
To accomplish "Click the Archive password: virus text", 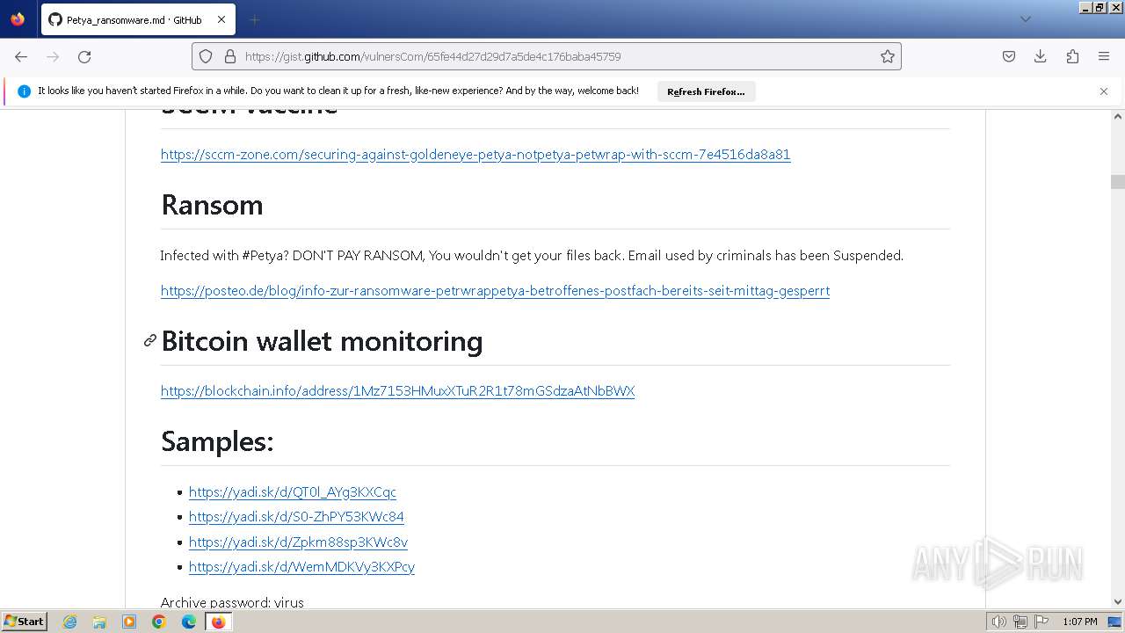I will coord(232,603).
